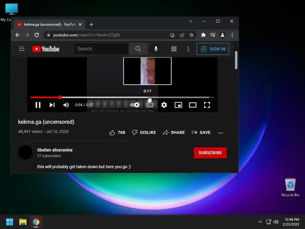
Task: Open player settings gear
Action: [x=164, y=105]
